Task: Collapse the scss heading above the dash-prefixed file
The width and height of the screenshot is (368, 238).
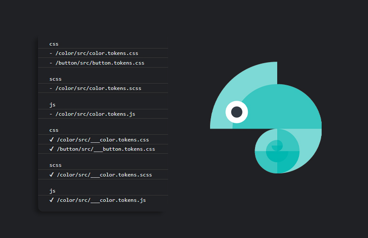Action: (x=55, y=79)
